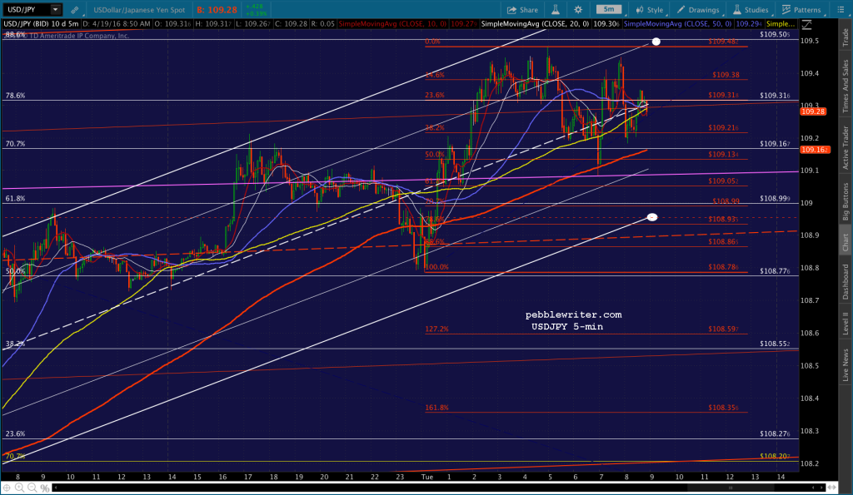Open the Dashboard sidebar tab
853x495 pixels.
coord(846,281)
